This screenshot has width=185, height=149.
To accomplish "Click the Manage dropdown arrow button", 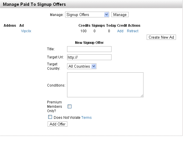I will [106, 15].
